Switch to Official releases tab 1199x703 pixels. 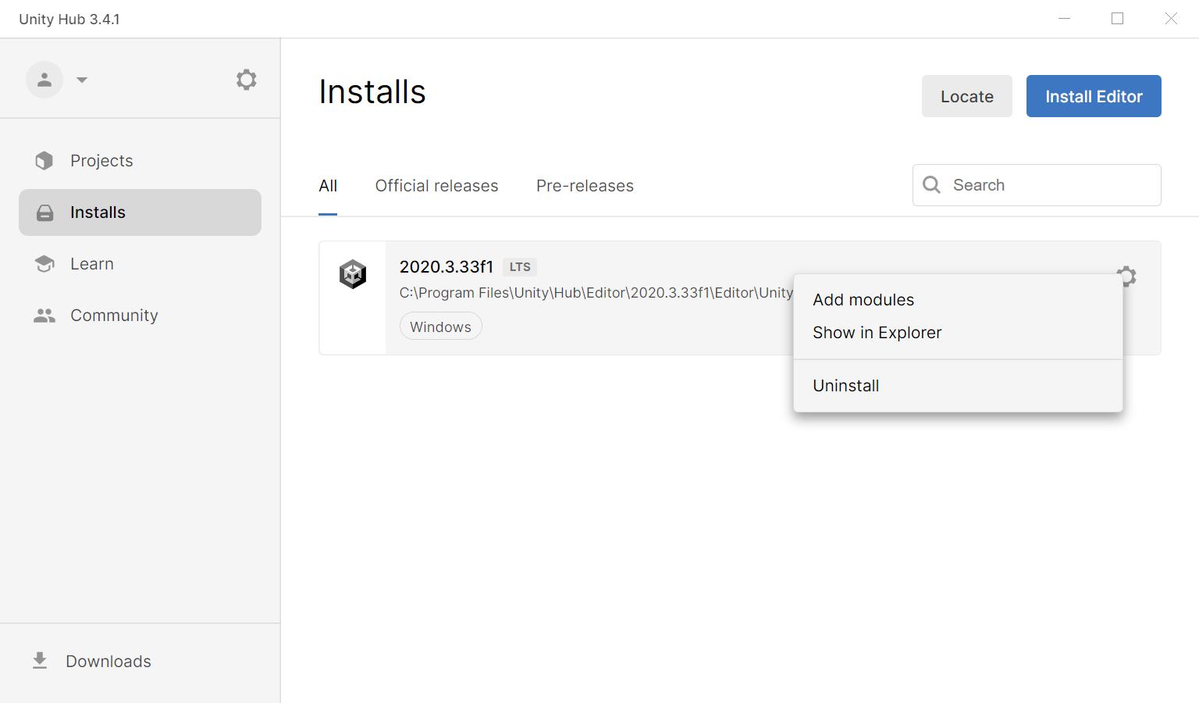pyautogui.click(x=436, y=186)
